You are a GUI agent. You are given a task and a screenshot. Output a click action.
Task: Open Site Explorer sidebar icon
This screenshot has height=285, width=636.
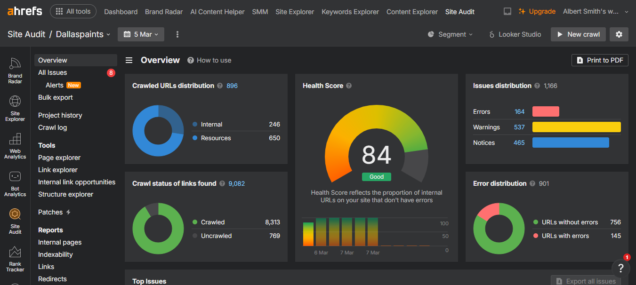[15, 108]
